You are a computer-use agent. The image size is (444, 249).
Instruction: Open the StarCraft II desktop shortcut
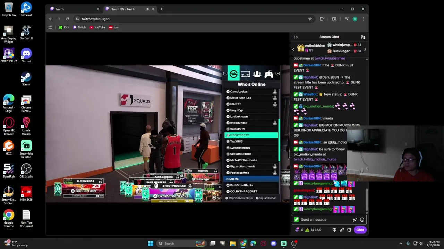coord(26,33)
